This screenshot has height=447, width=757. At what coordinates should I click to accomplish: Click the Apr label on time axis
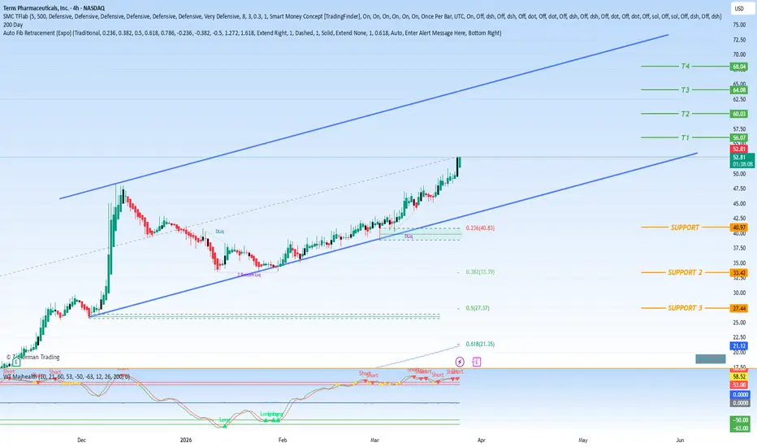tap(482, 440)
